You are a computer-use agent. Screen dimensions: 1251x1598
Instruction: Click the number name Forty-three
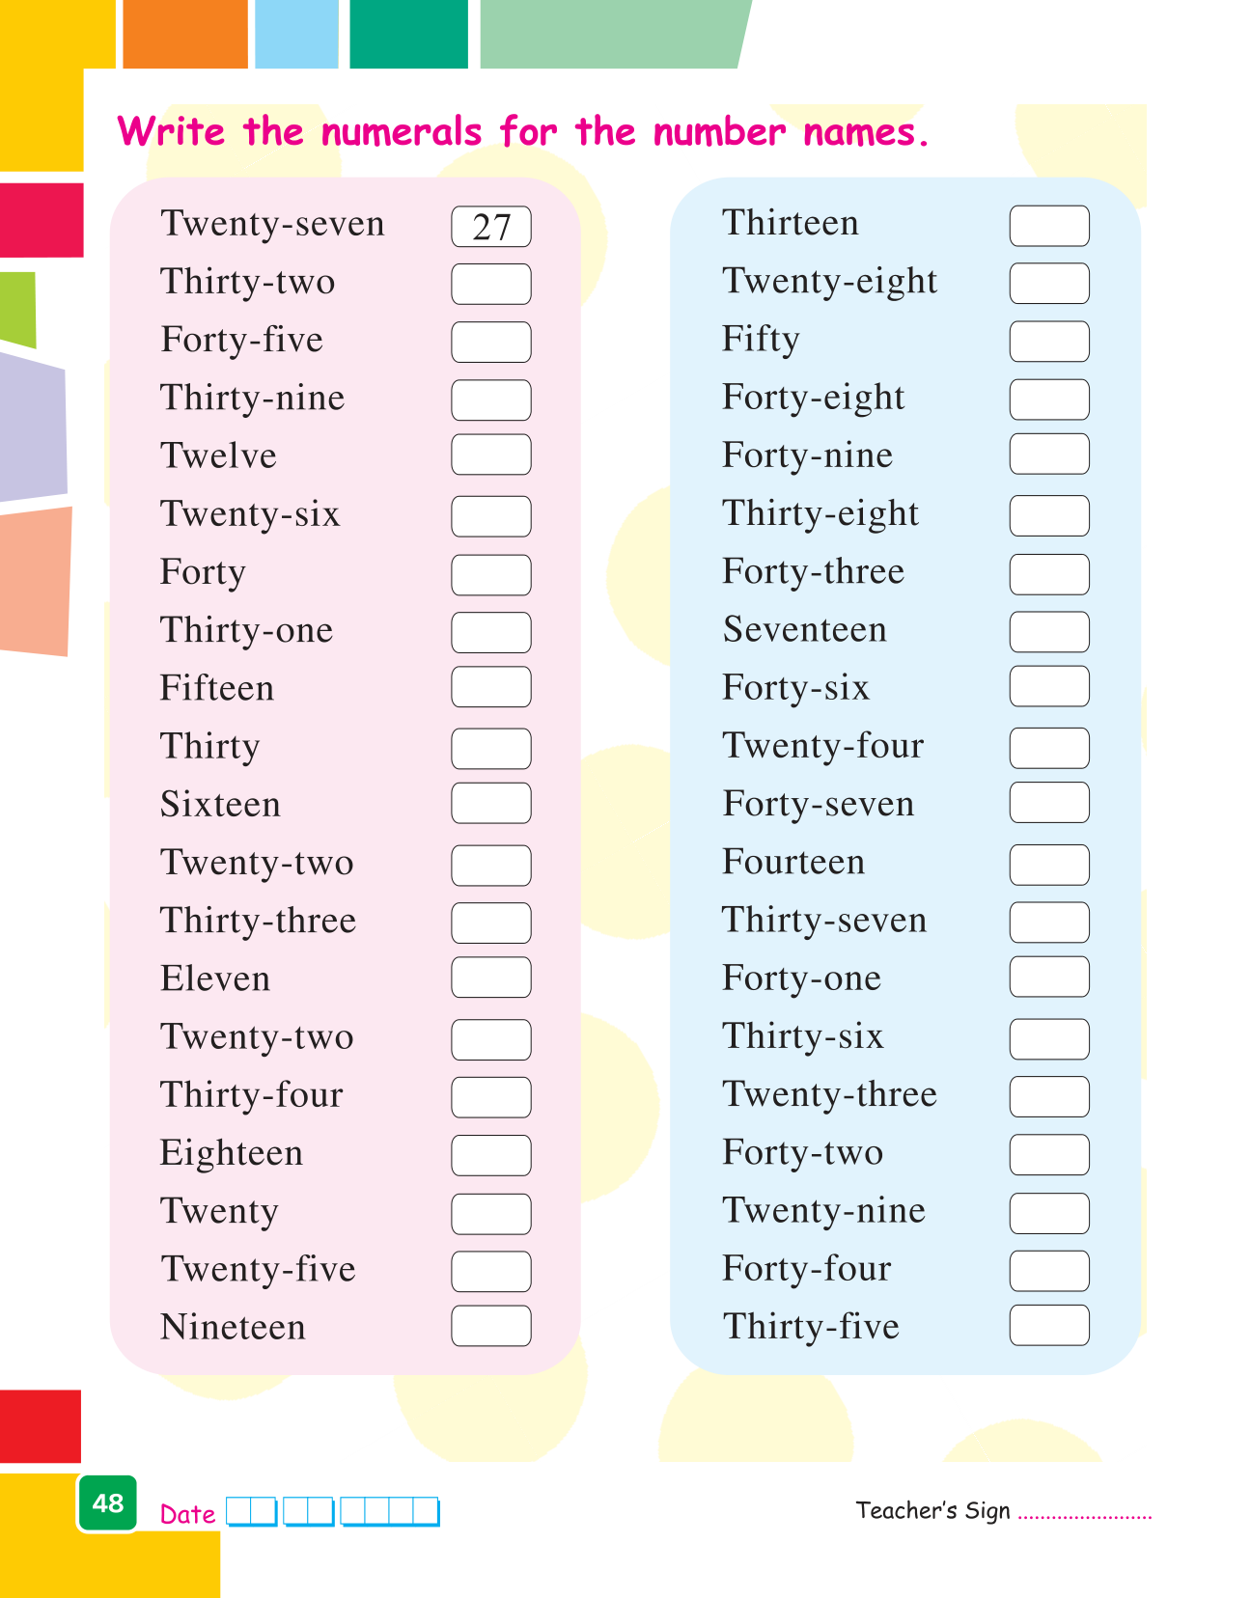tap(813, 571)
